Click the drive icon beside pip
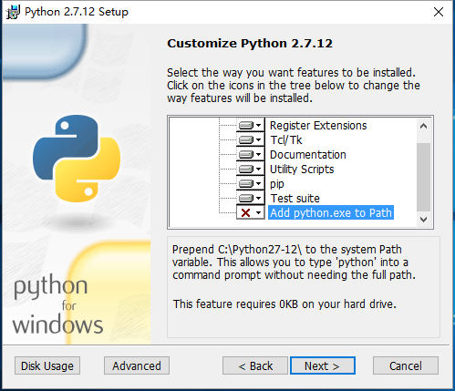 (x=246, y=184)
